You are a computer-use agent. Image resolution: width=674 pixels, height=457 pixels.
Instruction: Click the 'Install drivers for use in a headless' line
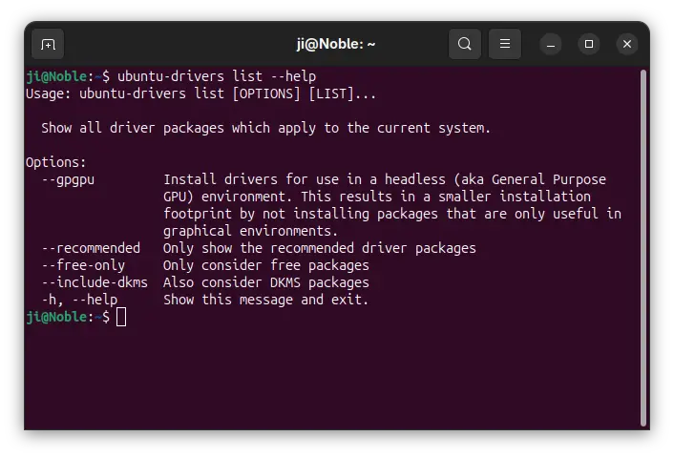pyautogui.click(x=385, y=179)
